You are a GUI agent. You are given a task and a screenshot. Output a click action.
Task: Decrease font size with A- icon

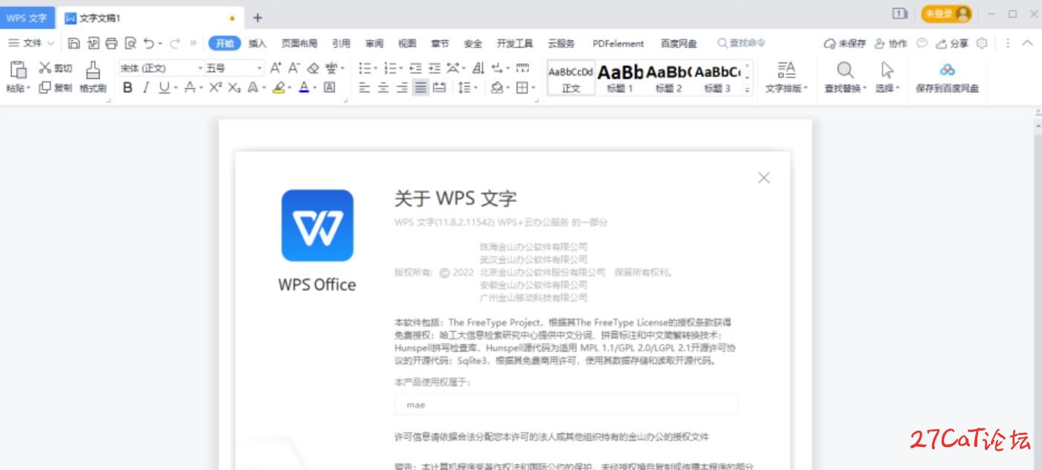click(x=294, y=68)
